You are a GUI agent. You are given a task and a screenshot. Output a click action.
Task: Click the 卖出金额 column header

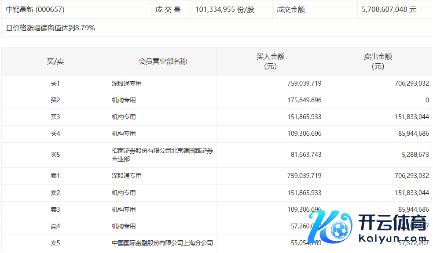click(378, 61)
